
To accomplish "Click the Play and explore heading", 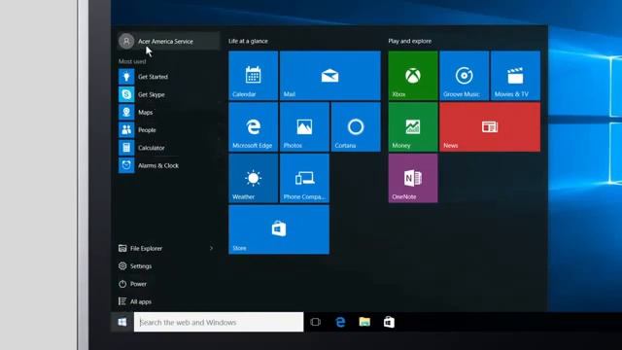I will [410, 41].
